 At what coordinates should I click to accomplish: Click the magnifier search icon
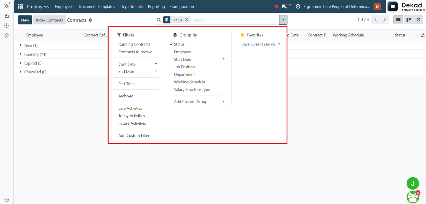point(159,20)
